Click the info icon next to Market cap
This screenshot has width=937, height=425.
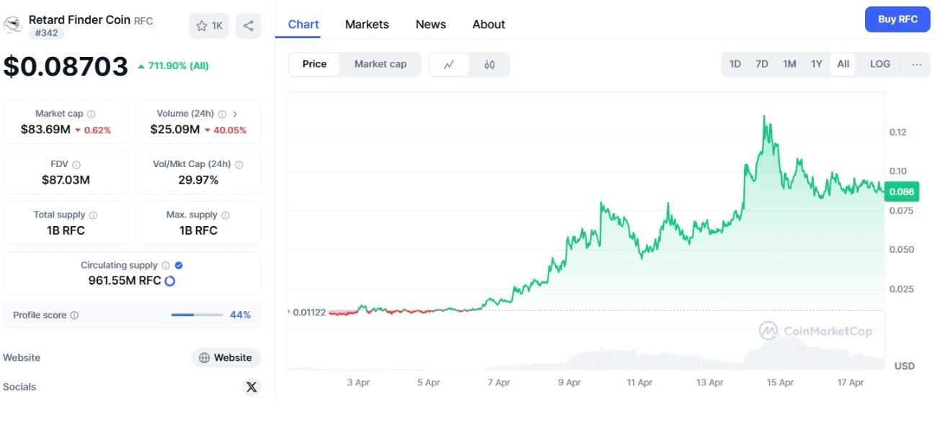point(91,114)
